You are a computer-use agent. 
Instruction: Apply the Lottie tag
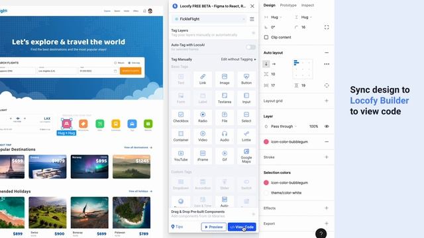point(246,137)
